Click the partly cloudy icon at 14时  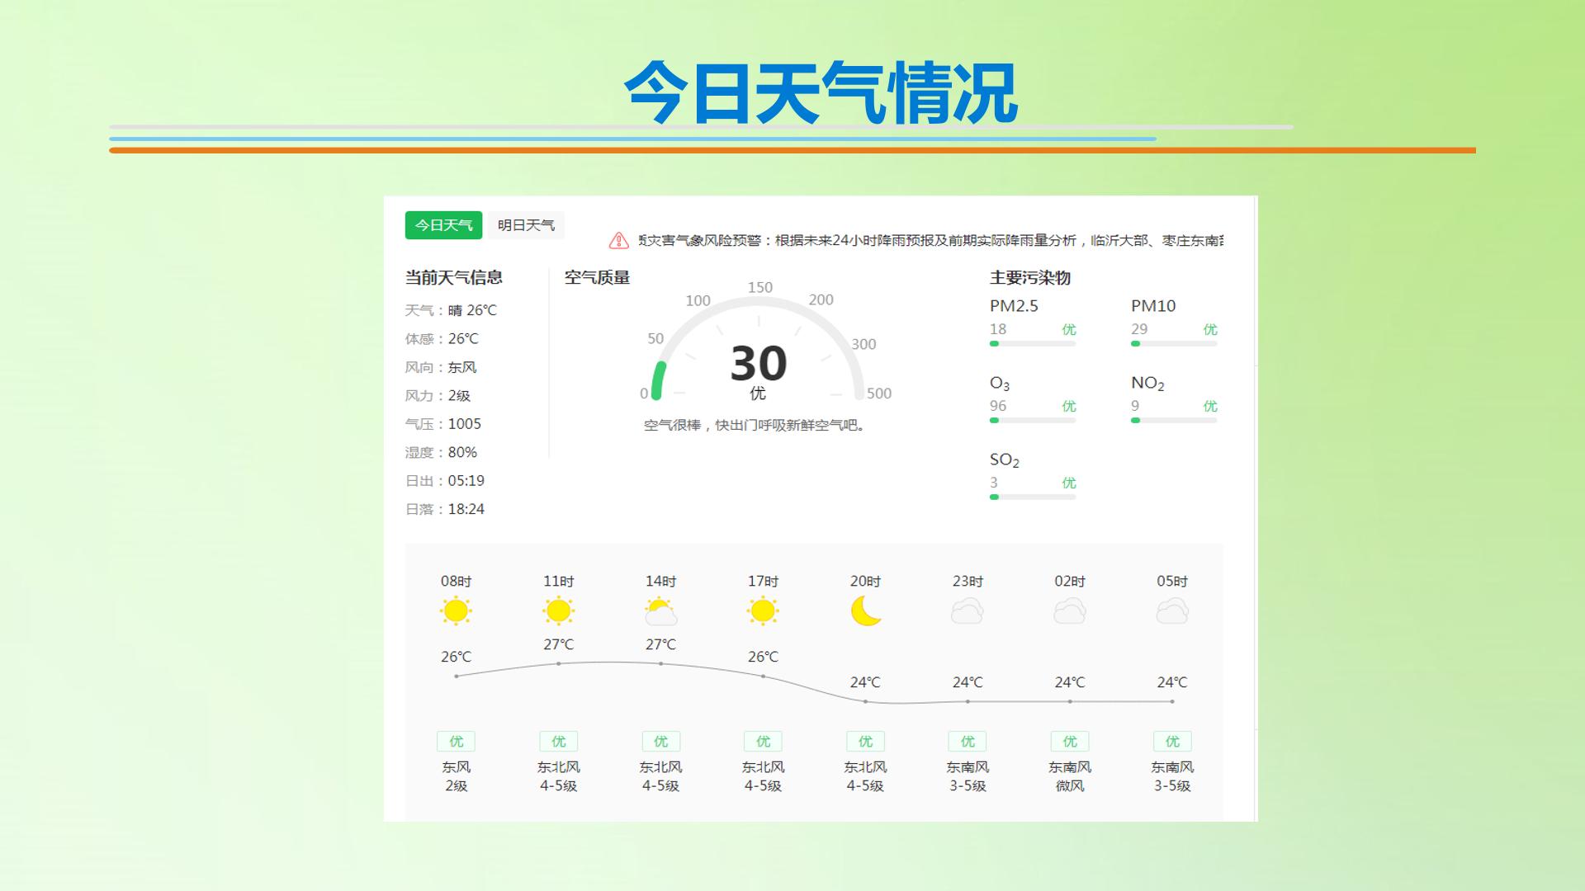click(660, 612)
